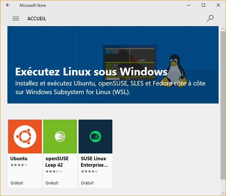The width and height of the screenshot is (226, 196).
Task: Open the Ubuntu orange logo tile
Action: (x=25, y=136)
